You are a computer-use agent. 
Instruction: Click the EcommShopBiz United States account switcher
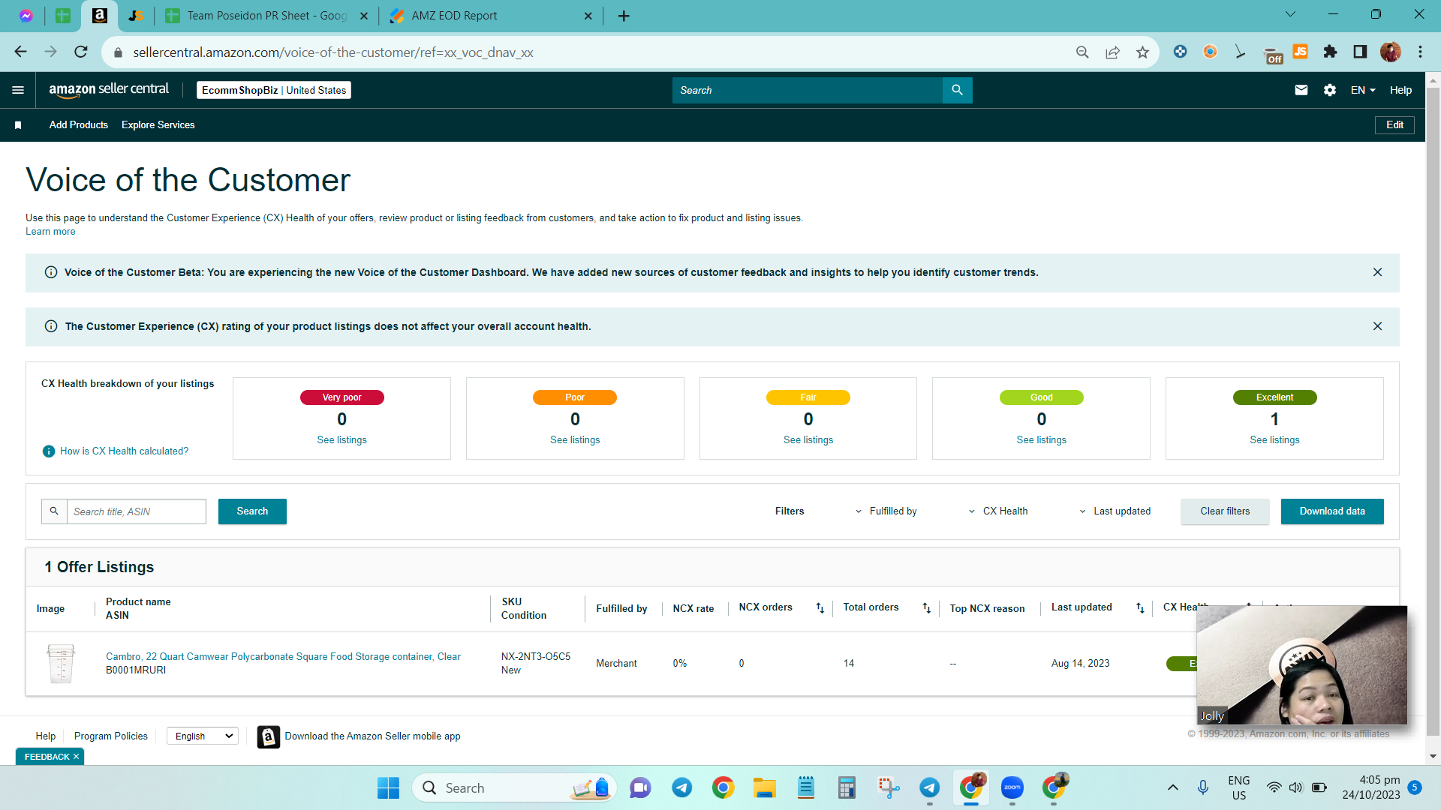pyautogui.click(x=274, y=90)
